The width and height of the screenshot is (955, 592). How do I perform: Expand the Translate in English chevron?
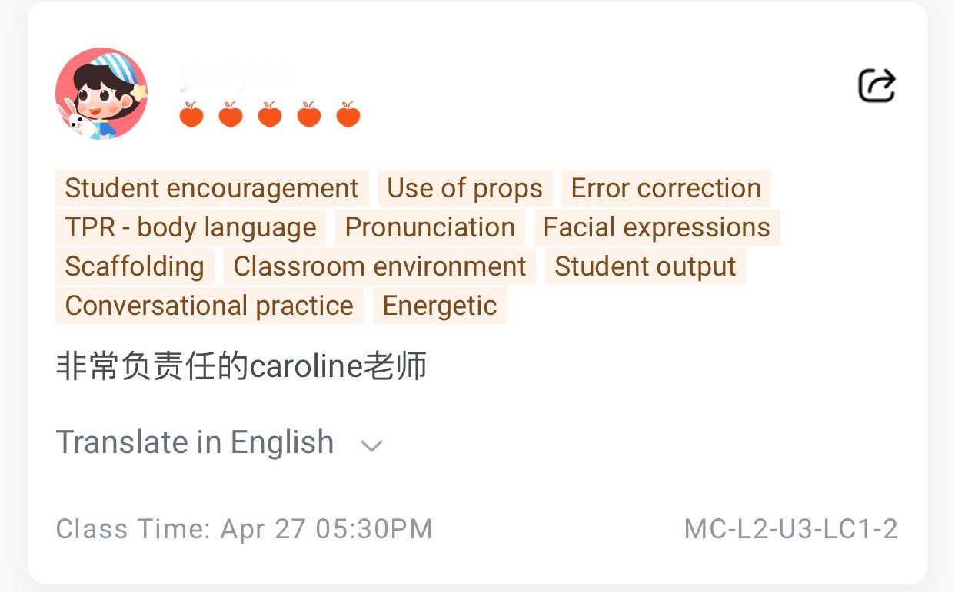pos(372,445)
